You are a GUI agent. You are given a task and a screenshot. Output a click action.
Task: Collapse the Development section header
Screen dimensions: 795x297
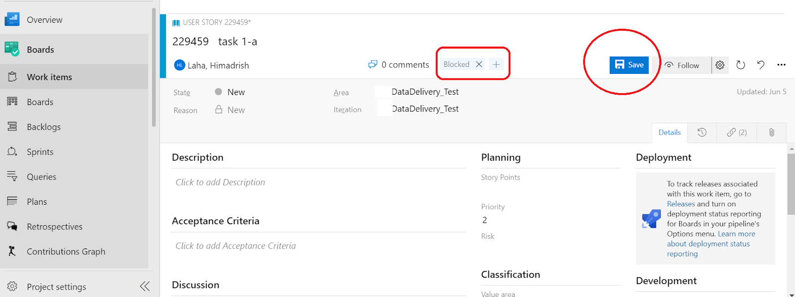[x=666, y=281]
